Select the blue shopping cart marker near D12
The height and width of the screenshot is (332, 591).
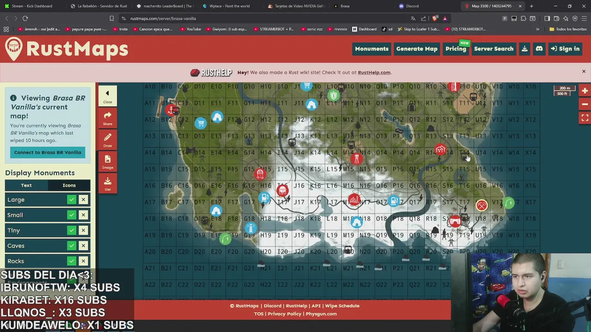tap(200, 123)
